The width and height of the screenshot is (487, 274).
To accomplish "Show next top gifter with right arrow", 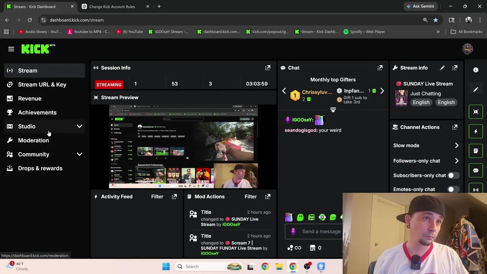I will click(x=382, y=91).
